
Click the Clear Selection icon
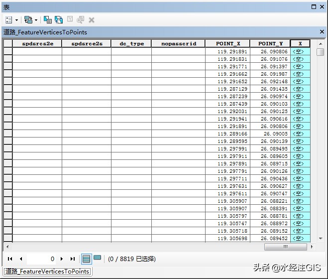pyautogui.click(x=70, y=19)
